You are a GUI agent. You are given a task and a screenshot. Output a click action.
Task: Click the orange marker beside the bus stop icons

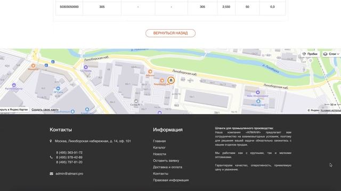pos(33,66)
